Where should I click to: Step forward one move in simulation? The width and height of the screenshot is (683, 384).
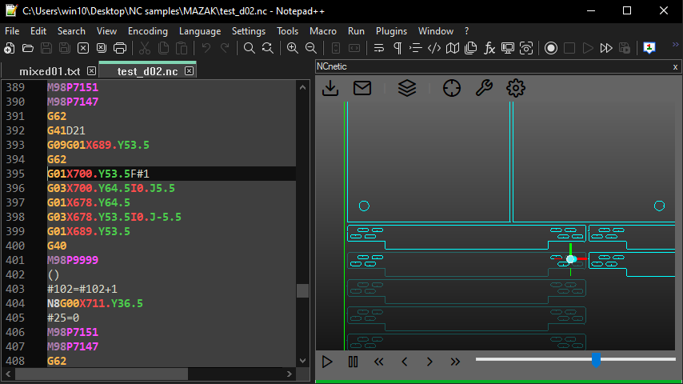pos(429,362)
